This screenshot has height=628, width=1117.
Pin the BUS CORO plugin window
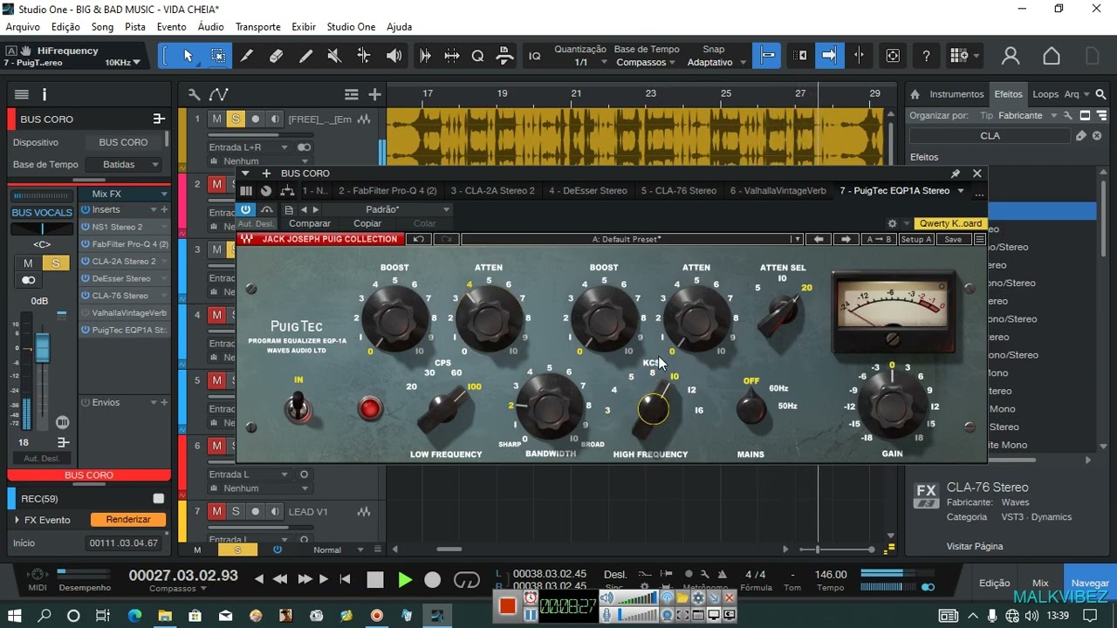tap(956, 174)
